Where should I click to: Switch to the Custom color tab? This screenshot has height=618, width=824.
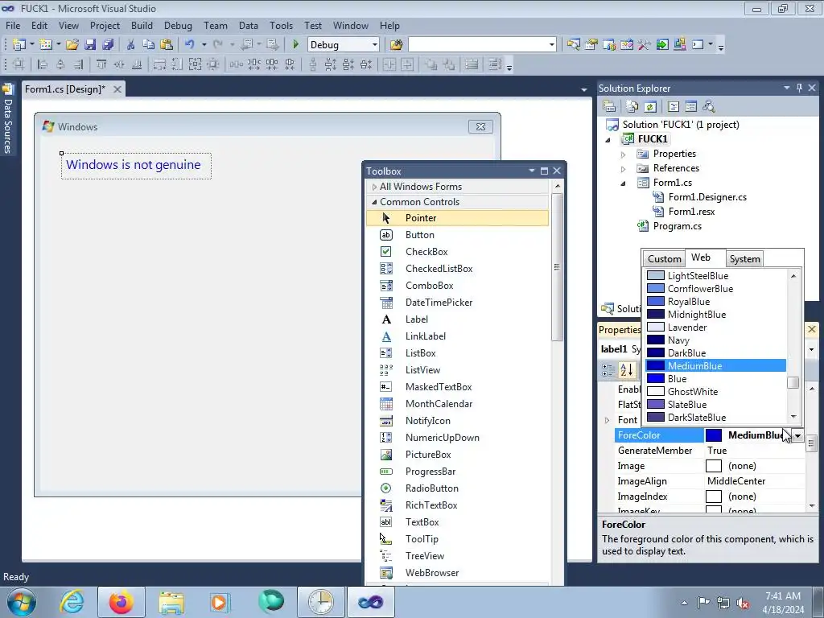tap(664, 258)
